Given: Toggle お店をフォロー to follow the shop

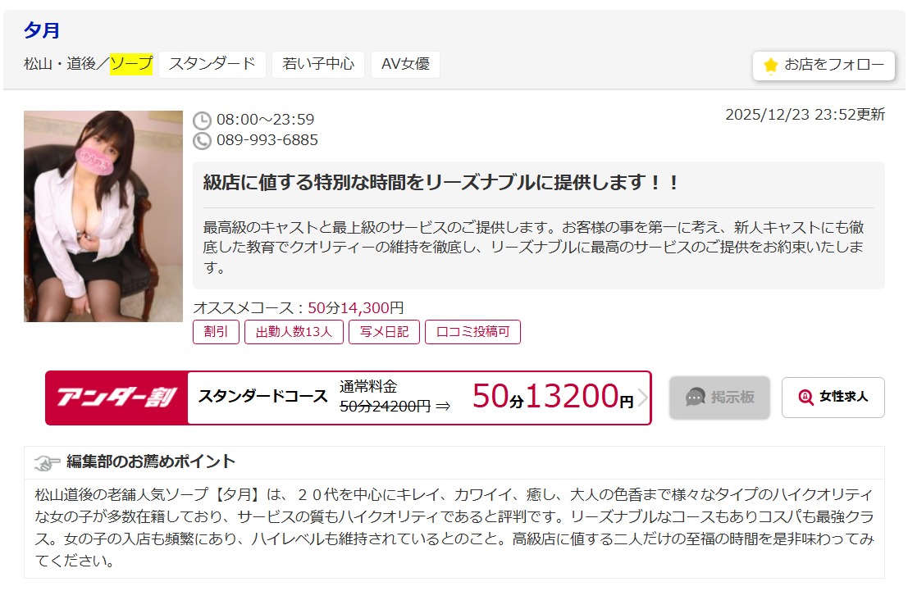Looking at the screenshot, I should coord(823,66).
